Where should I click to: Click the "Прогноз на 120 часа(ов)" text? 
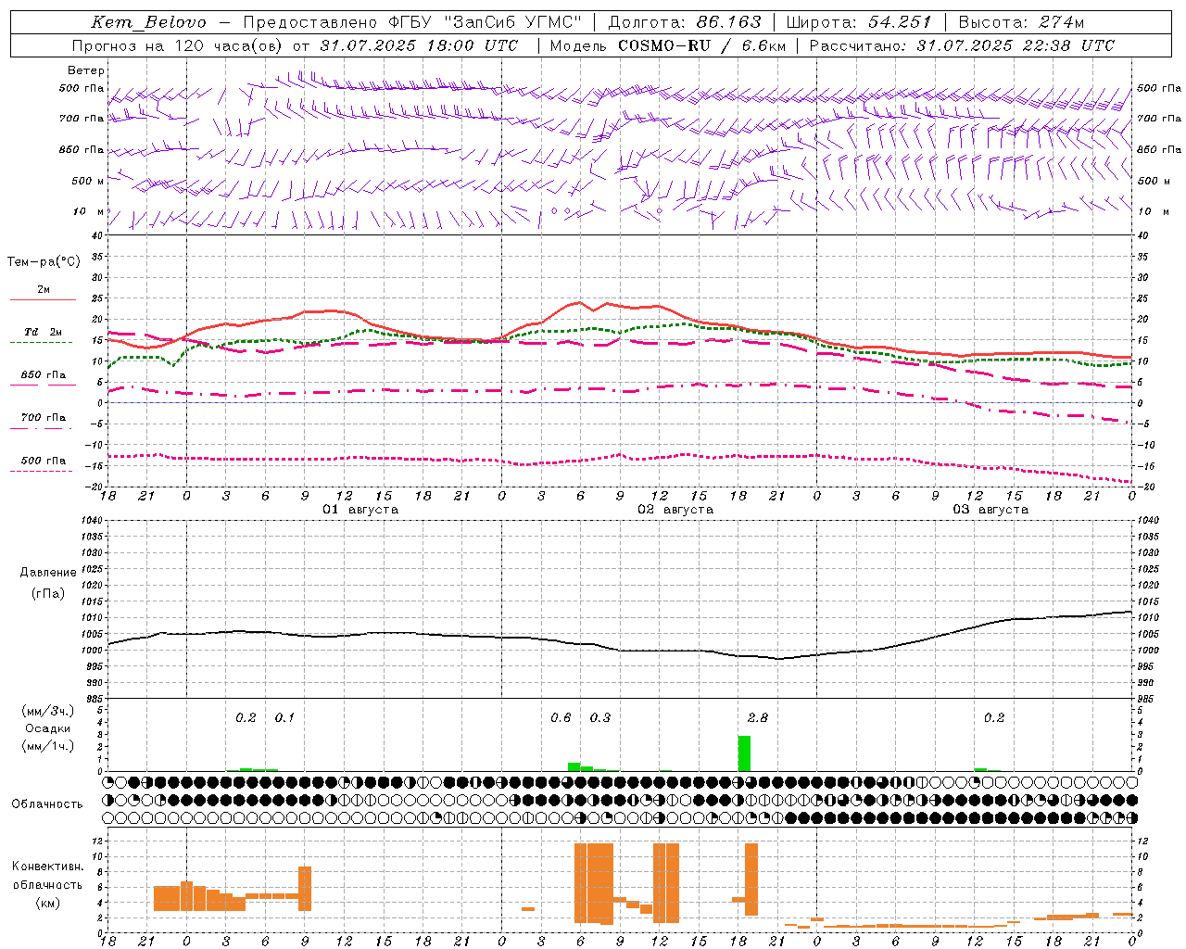tap(178, 45)
